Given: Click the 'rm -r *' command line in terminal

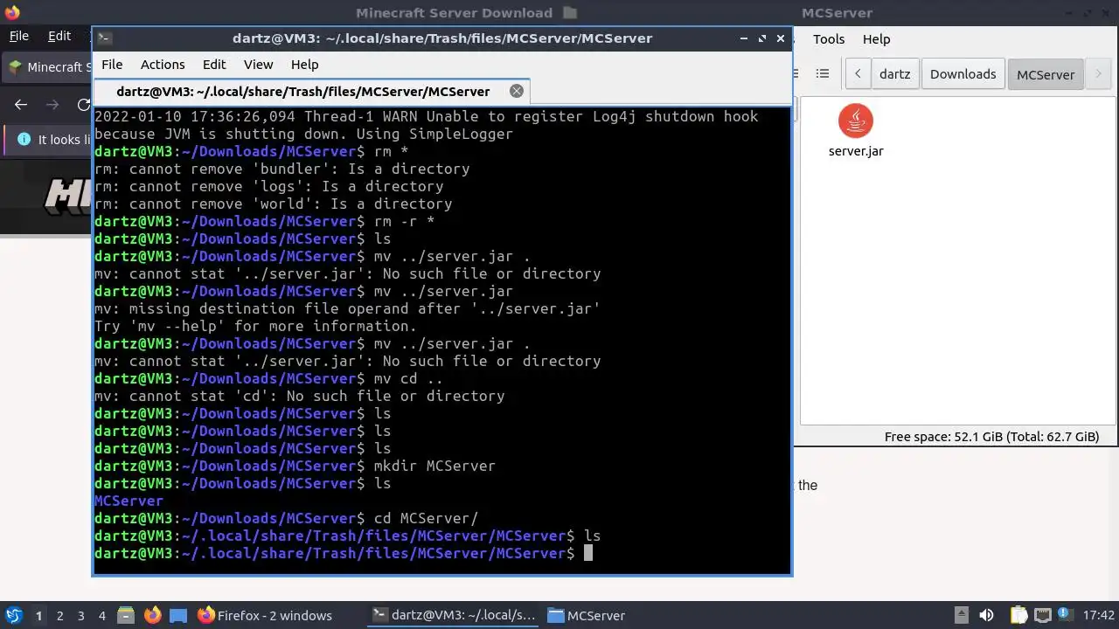Looking at the screenshot, I should coord(404,221).
